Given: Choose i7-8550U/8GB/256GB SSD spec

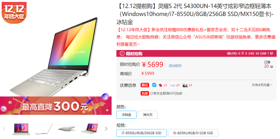Looking at the screenshot, I should 142,133.
